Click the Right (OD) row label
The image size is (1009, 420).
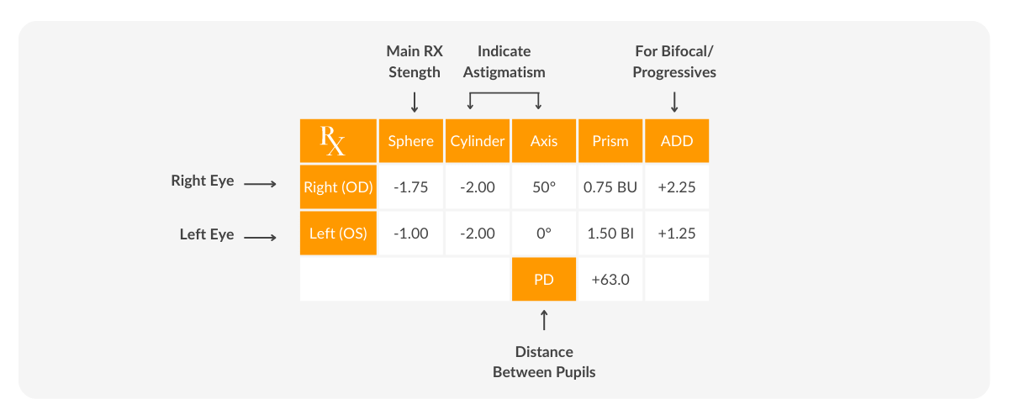pos(338,187)
